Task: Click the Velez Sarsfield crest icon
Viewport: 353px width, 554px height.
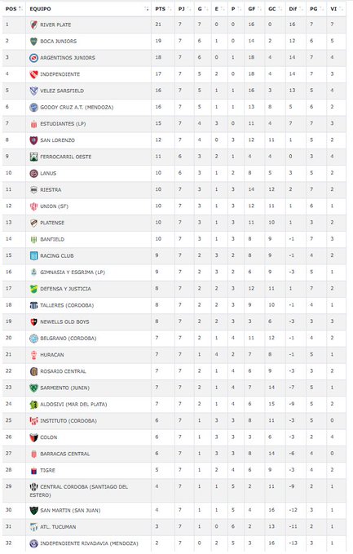Action: click(33, 91)
